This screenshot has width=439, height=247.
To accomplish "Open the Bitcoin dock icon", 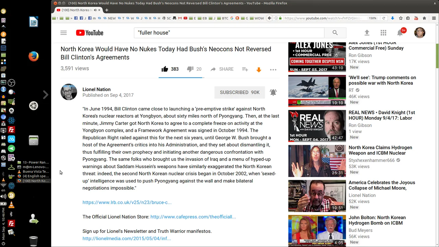I will (3, 34).
